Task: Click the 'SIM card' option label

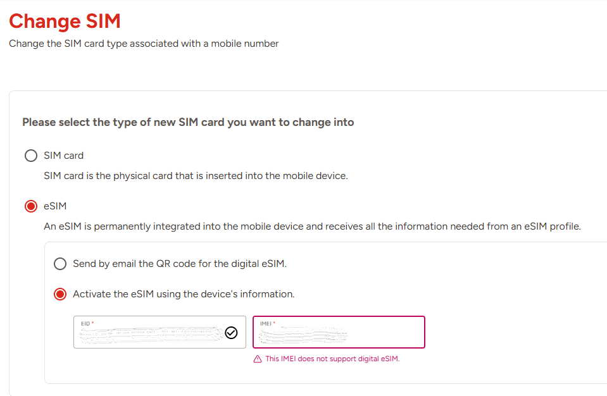Action: point(63,156)
